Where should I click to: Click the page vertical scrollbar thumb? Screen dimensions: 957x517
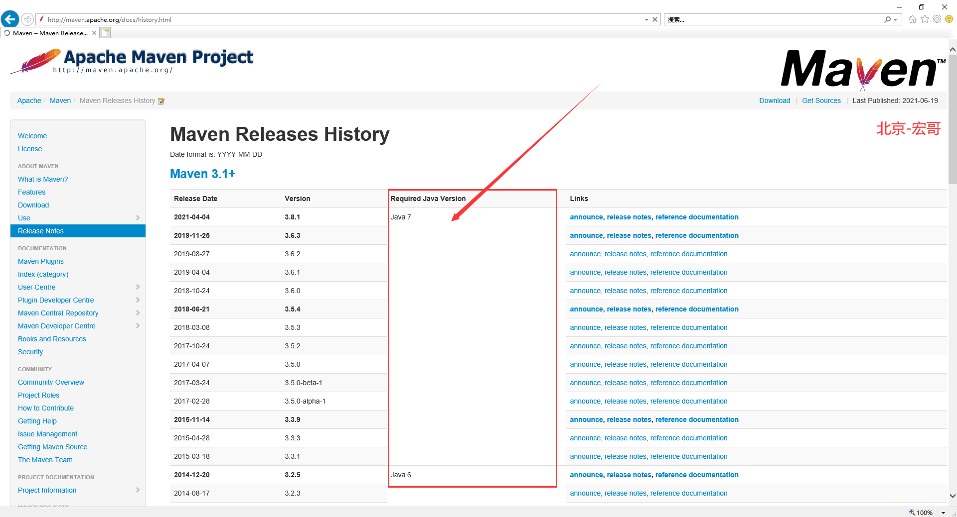coord(953,119)
